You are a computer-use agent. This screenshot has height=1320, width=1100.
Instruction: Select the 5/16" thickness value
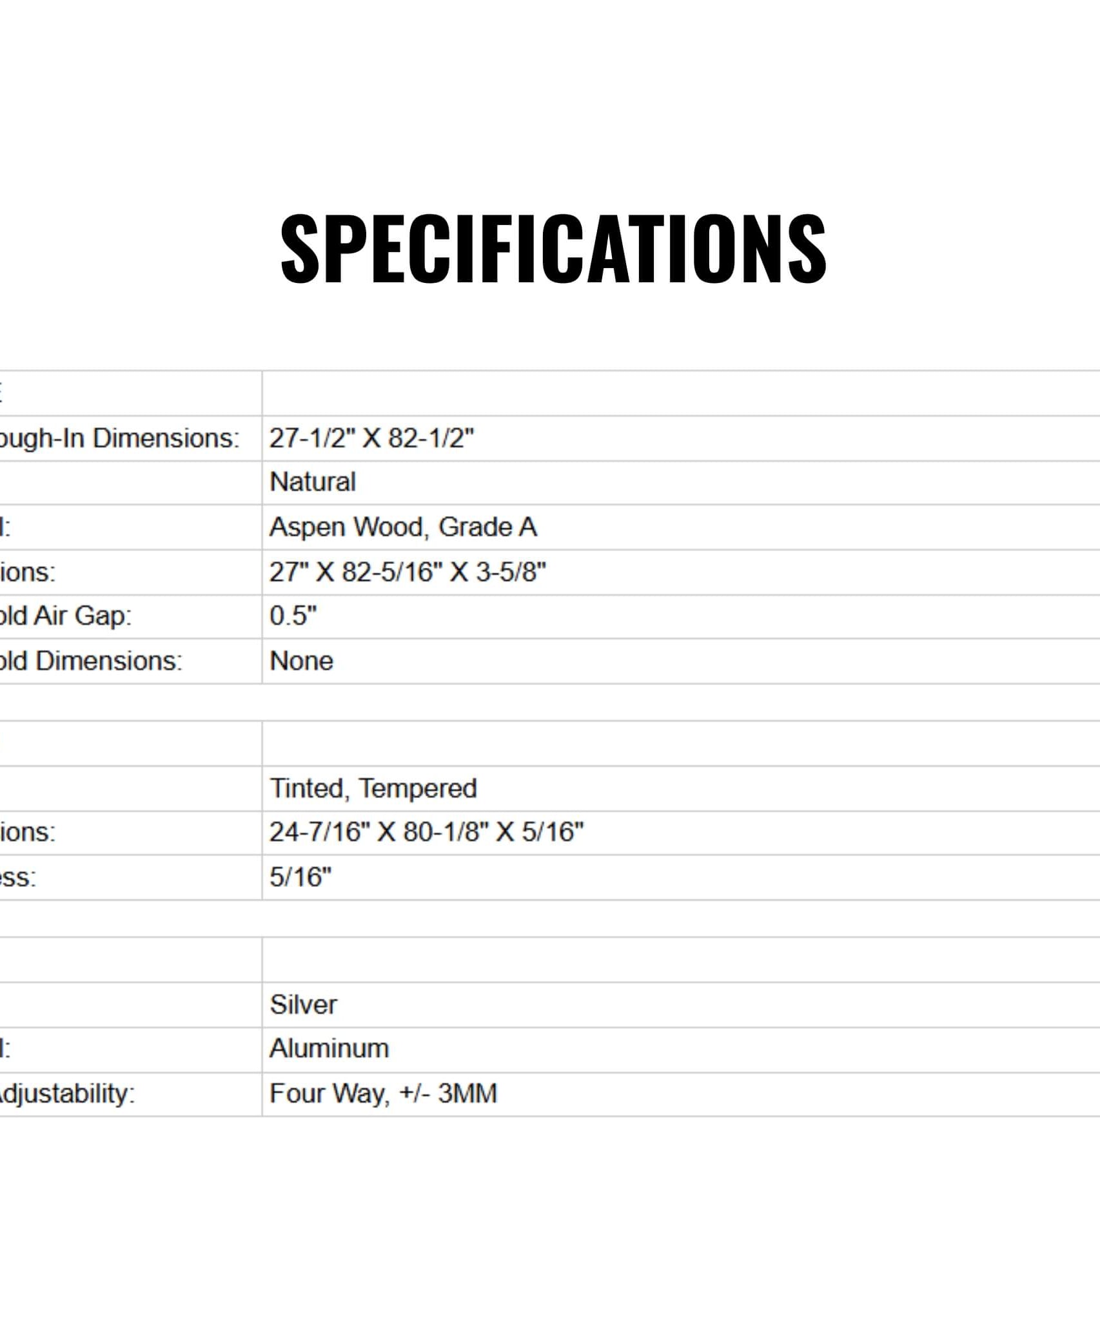(x=300, y=877)
